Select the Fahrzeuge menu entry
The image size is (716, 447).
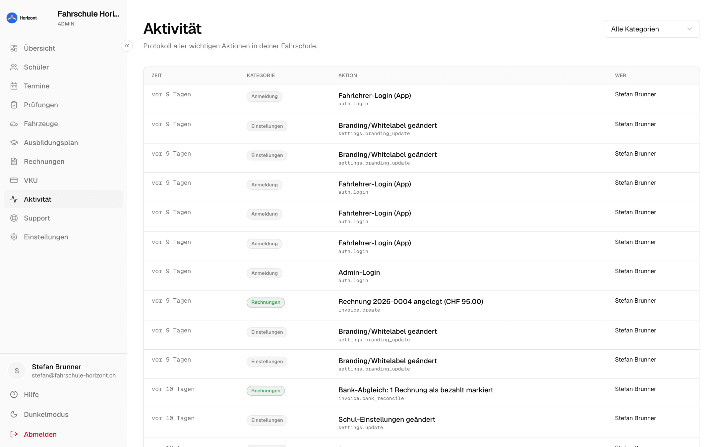click(x=63, y=124)
